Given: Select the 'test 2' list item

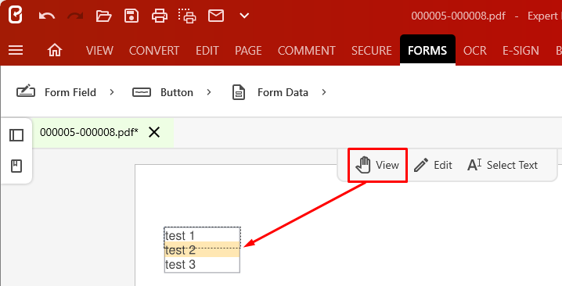Looking at the screenshot, I should [x=202, y=250].
